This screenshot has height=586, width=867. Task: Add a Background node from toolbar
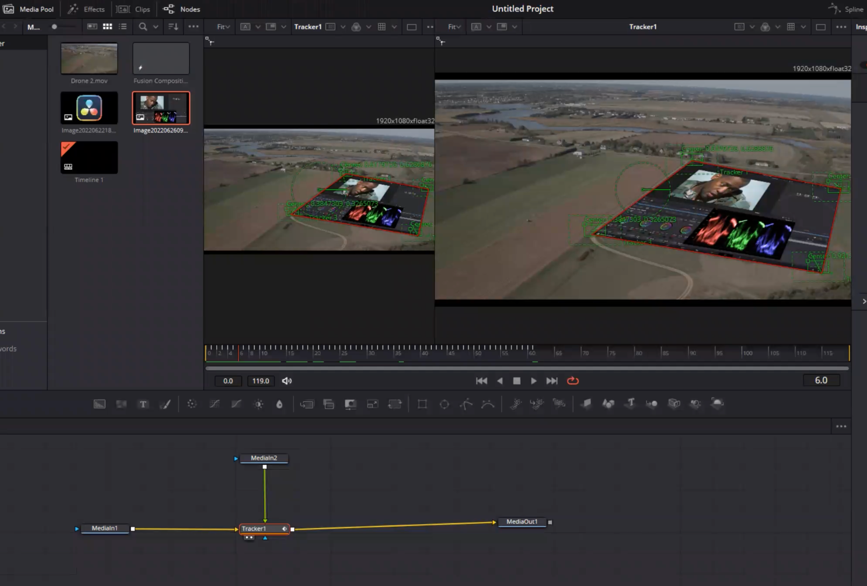point(99,404)
